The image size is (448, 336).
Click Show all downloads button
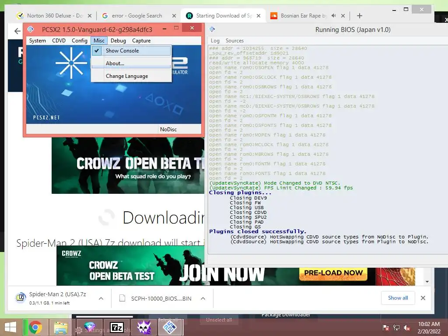(x=398, y=298)
